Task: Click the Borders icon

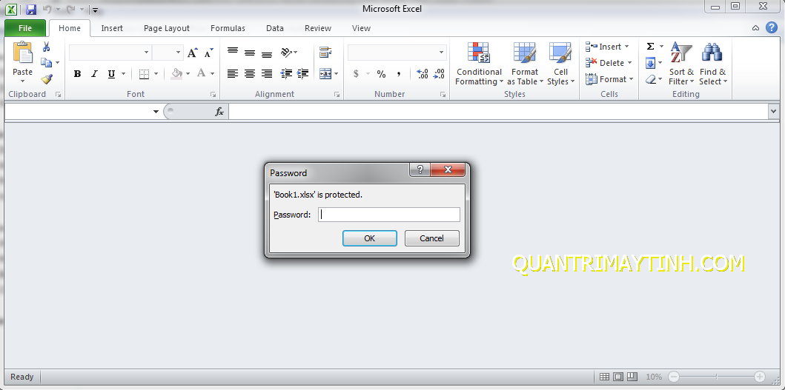Action: pyautogui.click(x=145, y=74)
